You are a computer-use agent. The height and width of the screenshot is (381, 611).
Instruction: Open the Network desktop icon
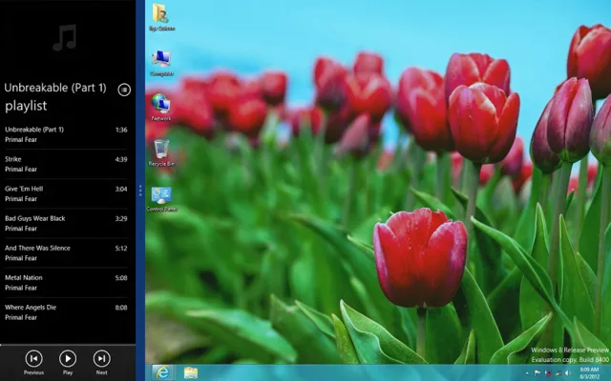[x=161, y=108]
